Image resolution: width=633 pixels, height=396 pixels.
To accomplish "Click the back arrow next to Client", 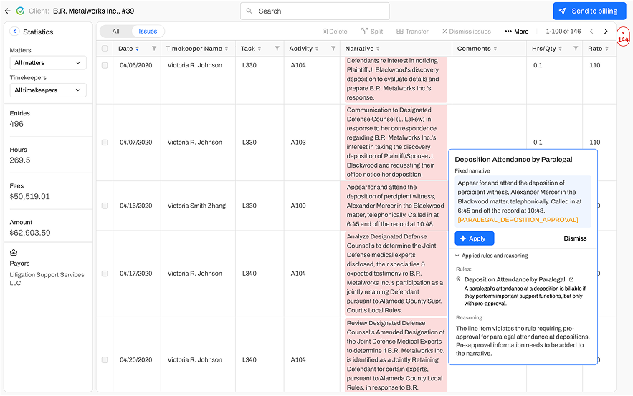I will [8, 11].
